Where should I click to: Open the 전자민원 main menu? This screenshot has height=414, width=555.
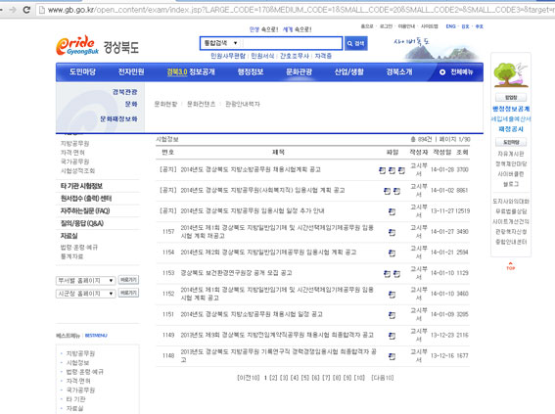131,72
